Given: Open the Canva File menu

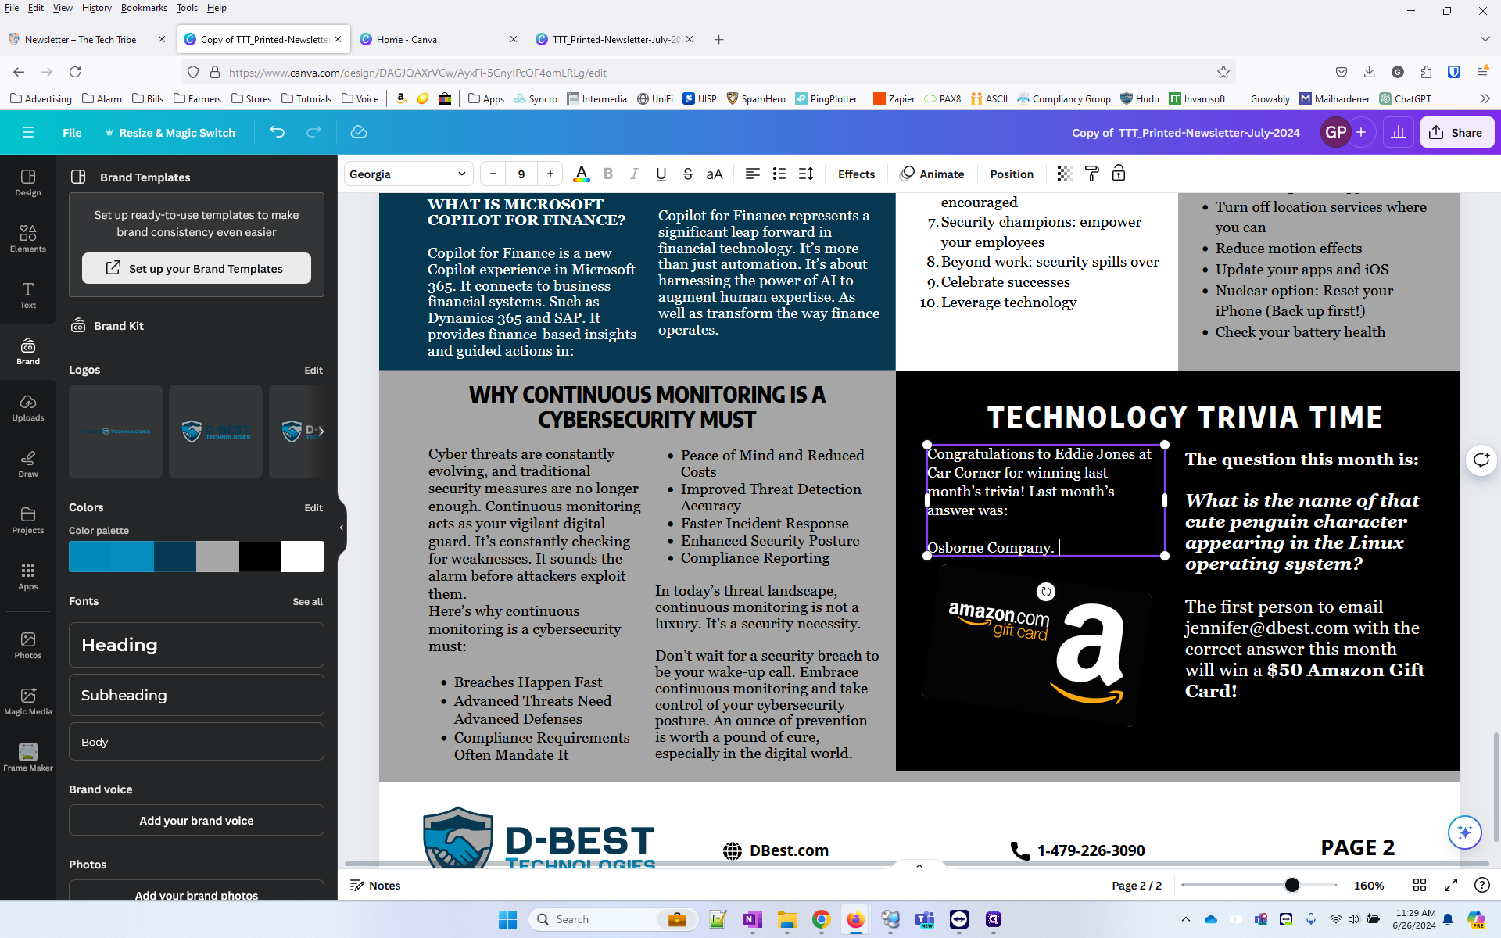Looking at the screenshot, I should (x=72, y=132).
